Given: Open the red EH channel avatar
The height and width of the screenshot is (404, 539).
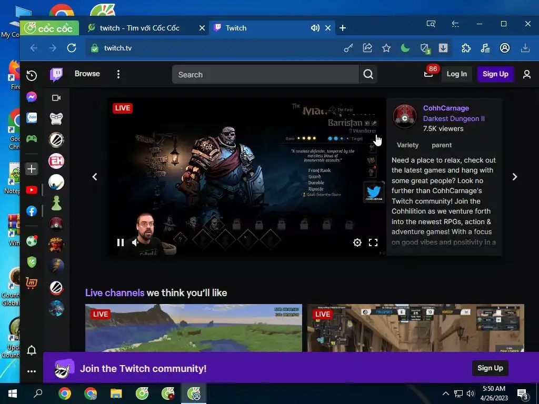Looking at the screenshot, I should [56, 161].
